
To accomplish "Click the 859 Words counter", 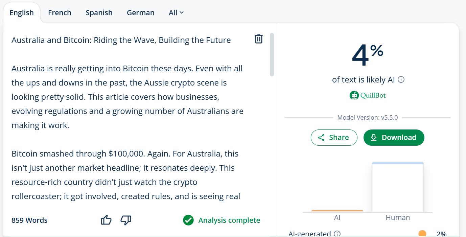I will coord(29,220).
